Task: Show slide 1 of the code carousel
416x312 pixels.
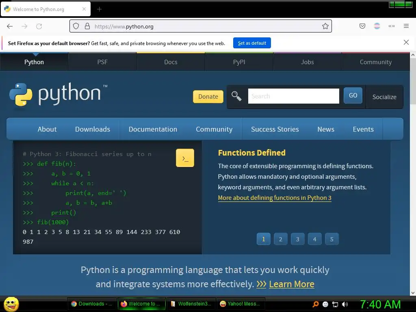Action: pos(263,239)
